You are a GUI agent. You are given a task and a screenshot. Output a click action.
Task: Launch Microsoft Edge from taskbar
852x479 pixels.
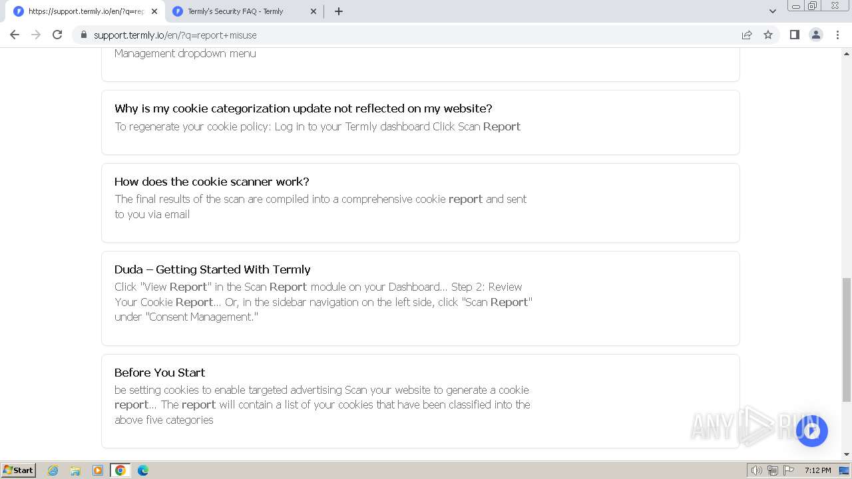click(143, 470)
